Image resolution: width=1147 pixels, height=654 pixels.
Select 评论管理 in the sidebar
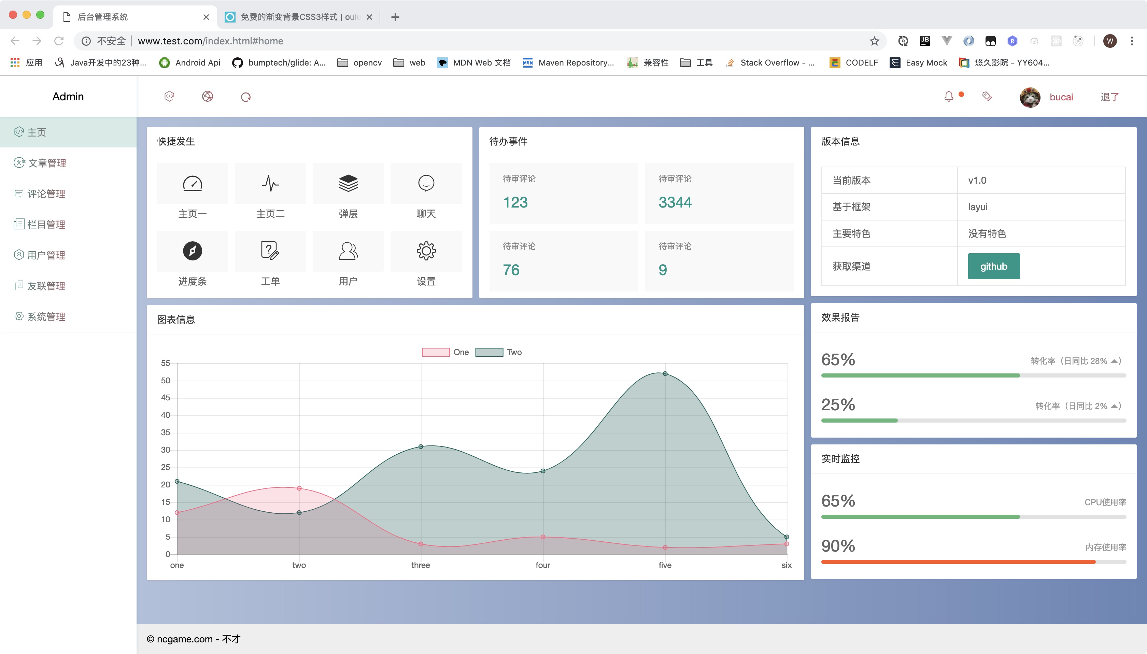(x=46, y=194)
